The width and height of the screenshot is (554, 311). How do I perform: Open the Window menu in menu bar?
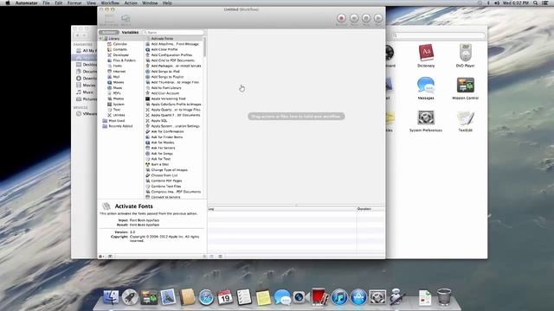(150, 3)
